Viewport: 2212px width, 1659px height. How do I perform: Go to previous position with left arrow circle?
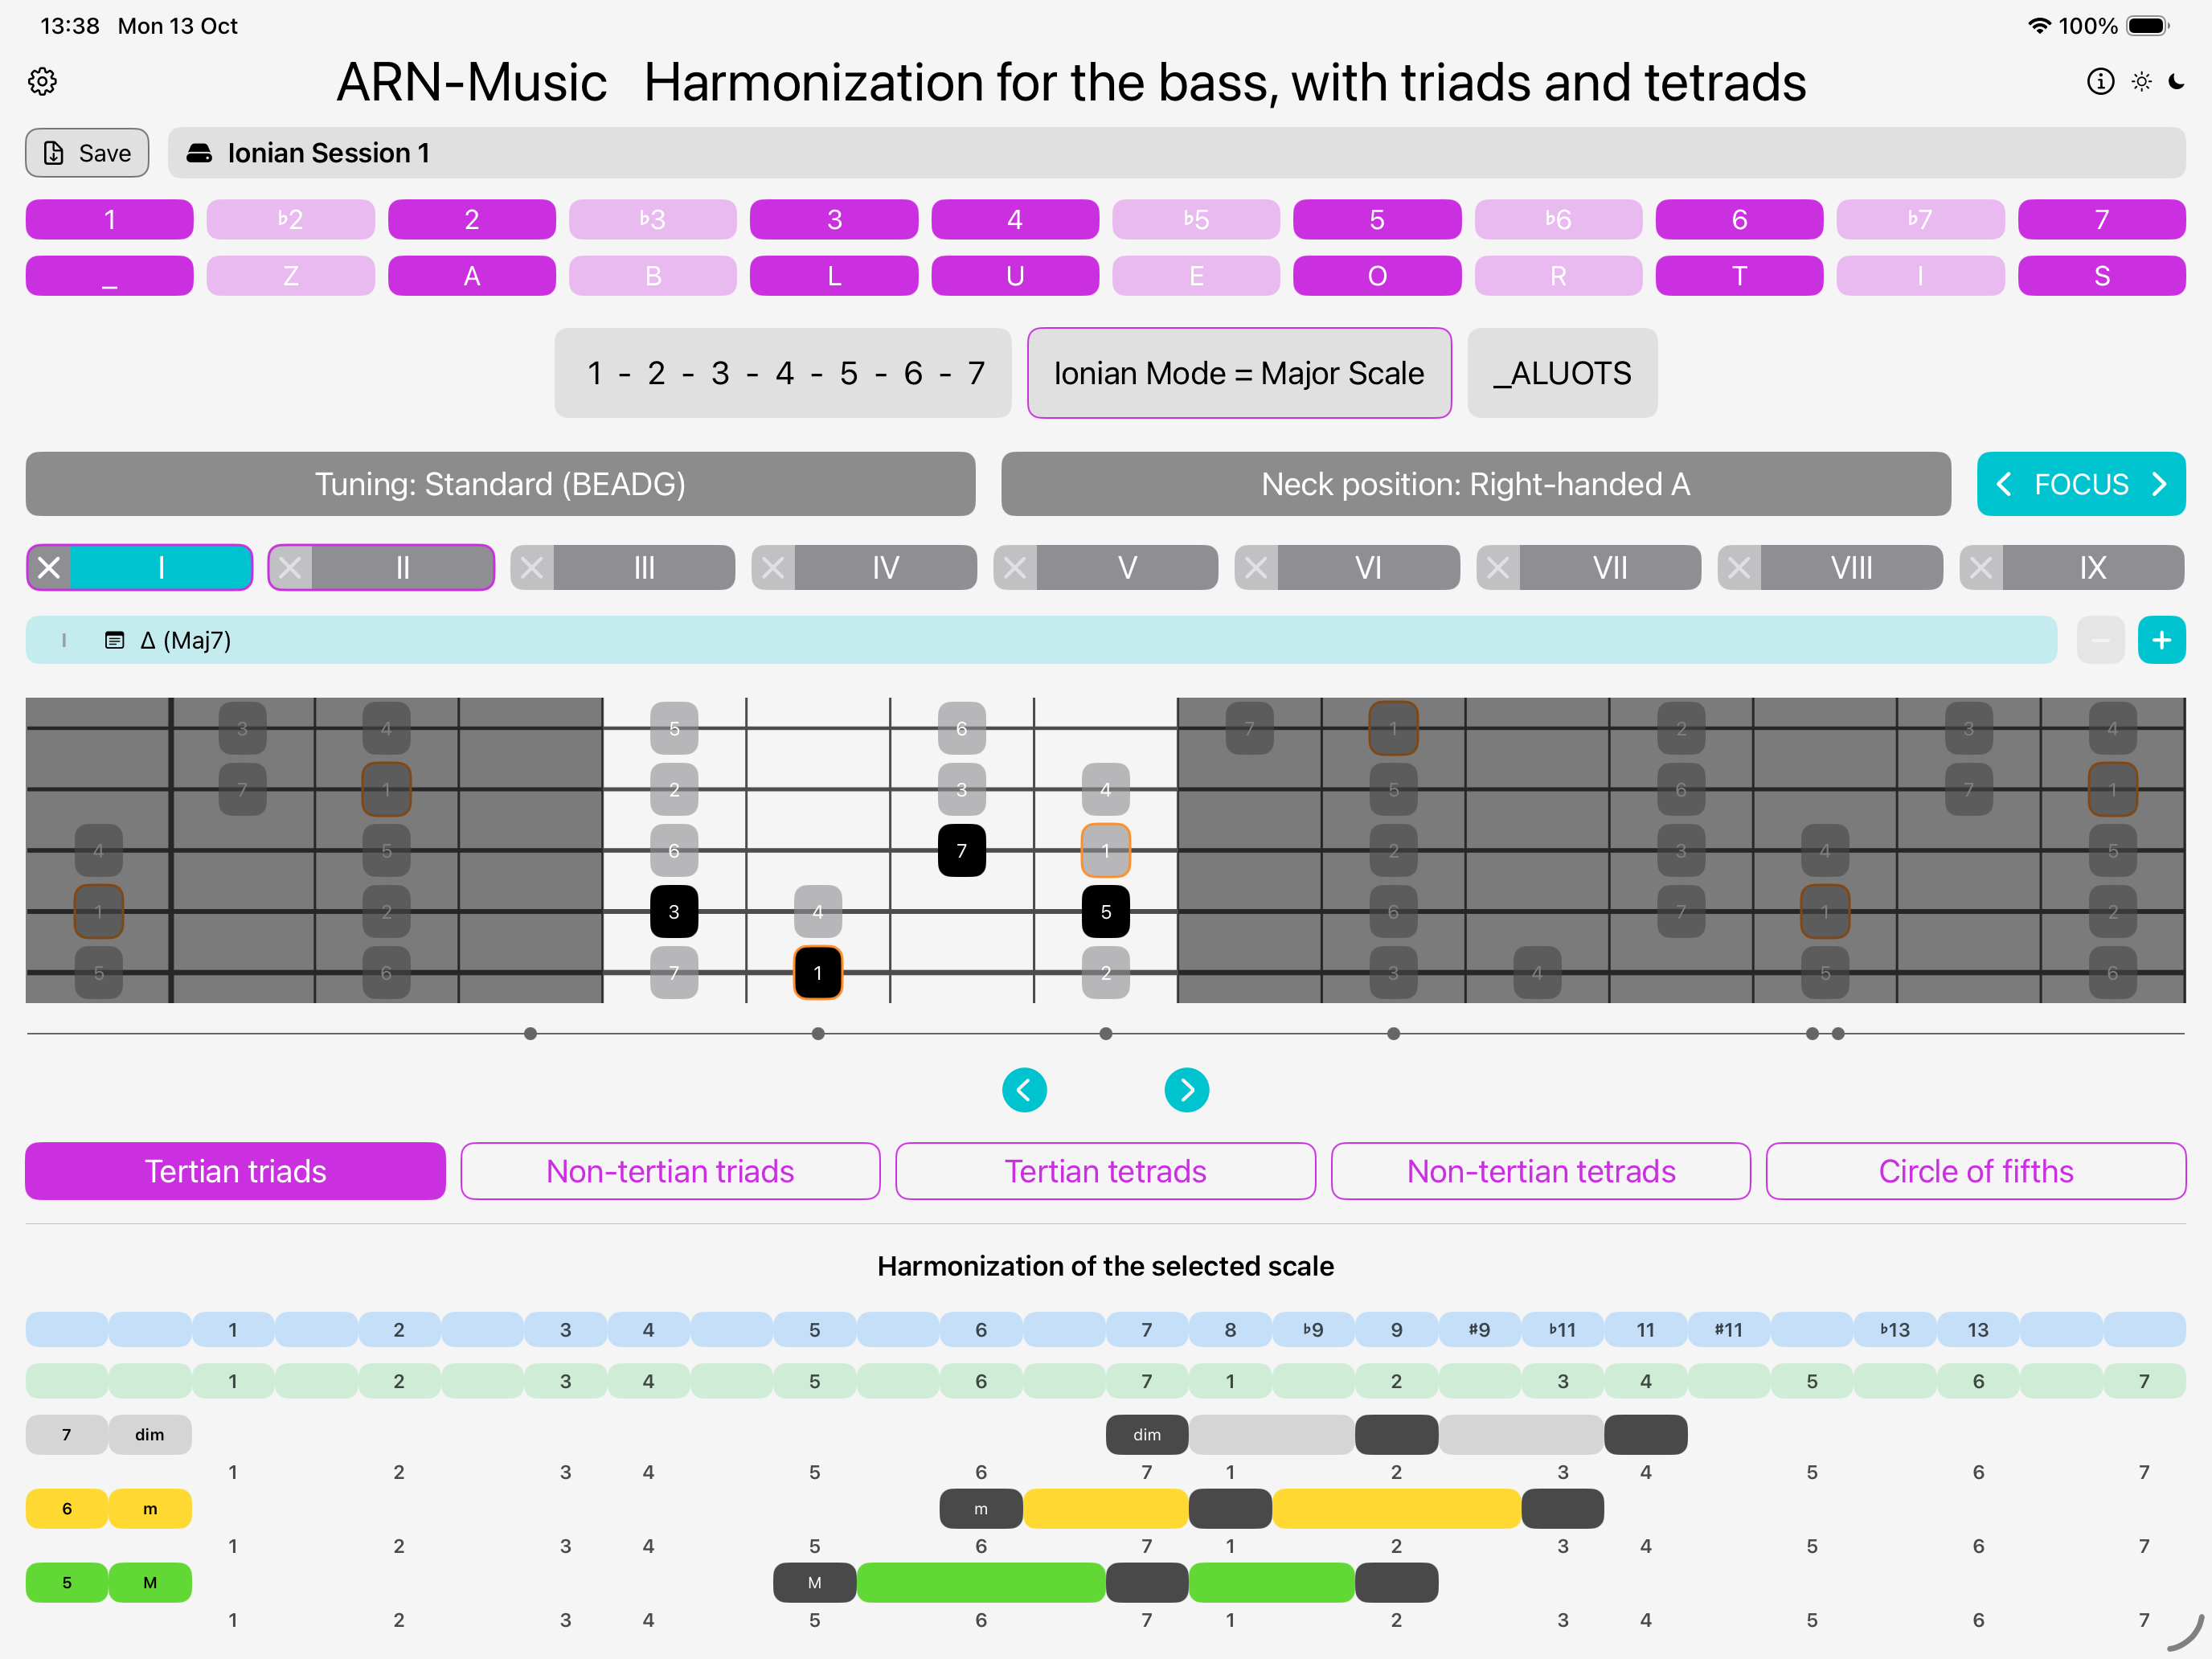tap(1024, 1090)
